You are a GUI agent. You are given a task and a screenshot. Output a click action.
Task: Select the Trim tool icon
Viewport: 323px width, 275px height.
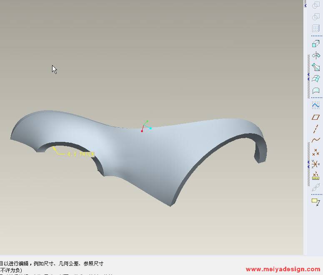pos(316,17)
